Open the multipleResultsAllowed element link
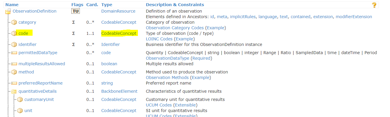The image size is (390, 117). 42,64
